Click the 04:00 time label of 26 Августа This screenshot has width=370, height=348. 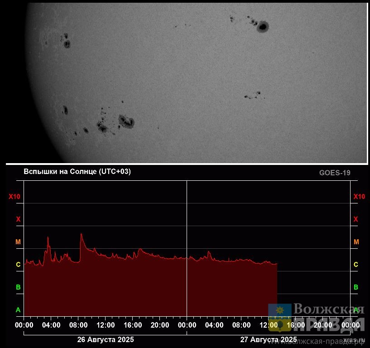click(51, 325)
